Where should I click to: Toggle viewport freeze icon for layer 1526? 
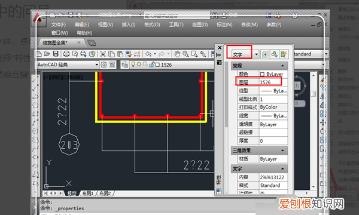point(145,64)
